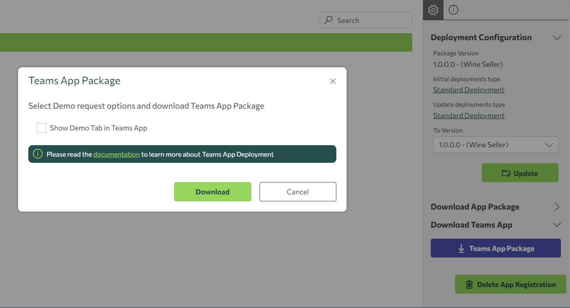Open Initial deployments type Standard Deployment link
The height and width of the screenshot is (308, 570).
coord(469,90)
